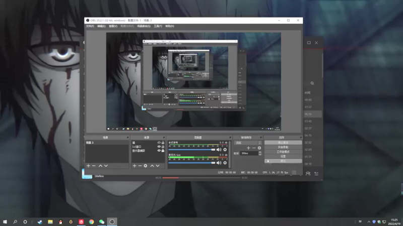Image resolution: width=403 pixels, height=226 pixels.
Task: Click the desktop audio (台式音响) volume slider
Action: 192,150
